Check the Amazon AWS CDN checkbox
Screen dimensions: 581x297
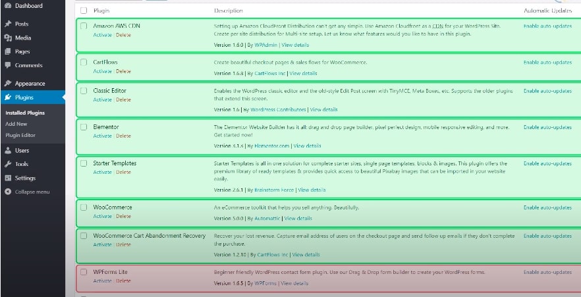84,26
